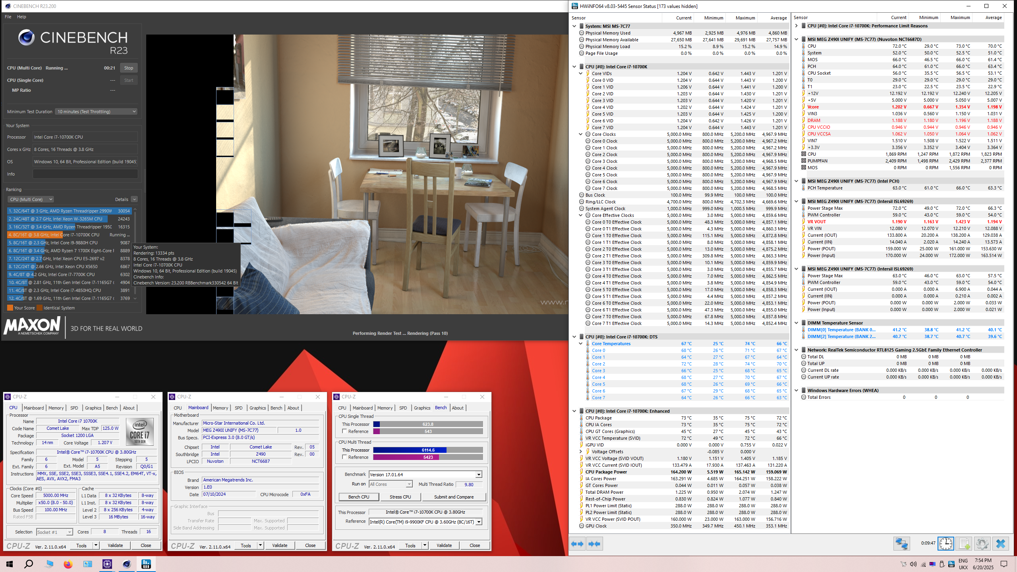
Task: Switch to CPU-Z taskbar icon
Action: click(x=107, y=564)
